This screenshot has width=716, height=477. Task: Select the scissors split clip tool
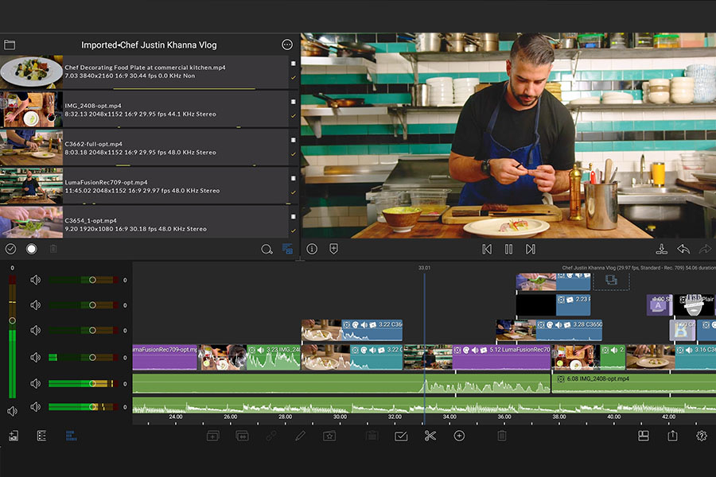coord(430,436)
